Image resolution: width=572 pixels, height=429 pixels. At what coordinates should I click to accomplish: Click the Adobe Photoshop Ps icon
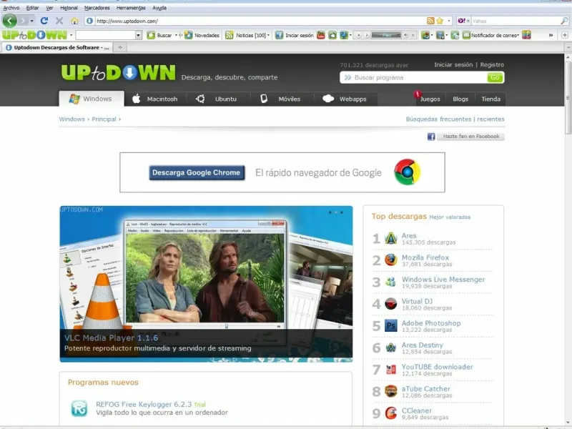[x=390, y=326]
